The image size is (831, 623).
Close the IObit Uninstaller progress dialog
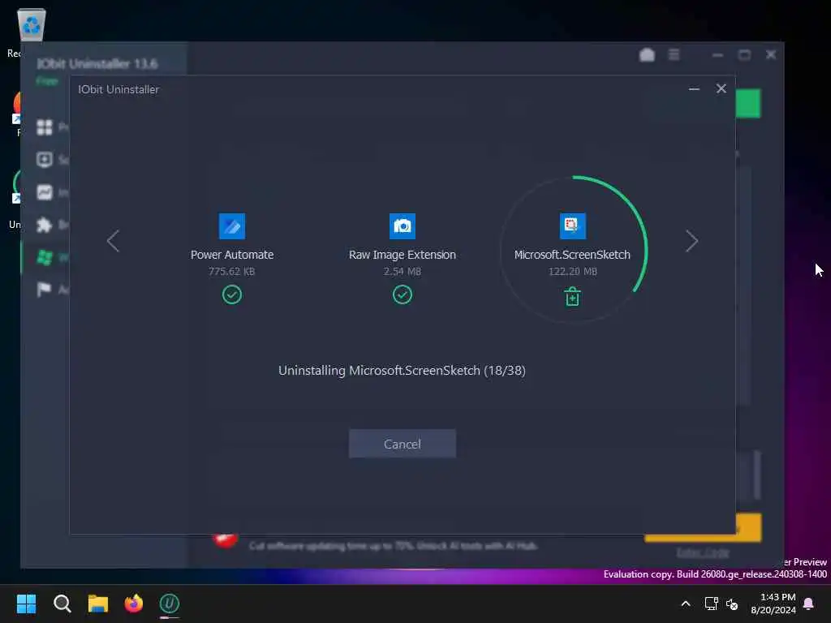coord(721,88)
